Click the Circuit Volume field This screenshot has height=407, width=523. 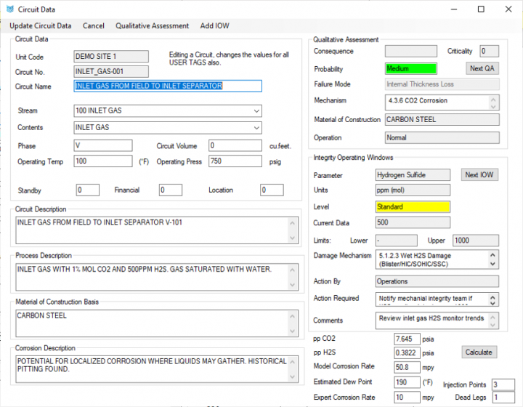click(235, 145)
